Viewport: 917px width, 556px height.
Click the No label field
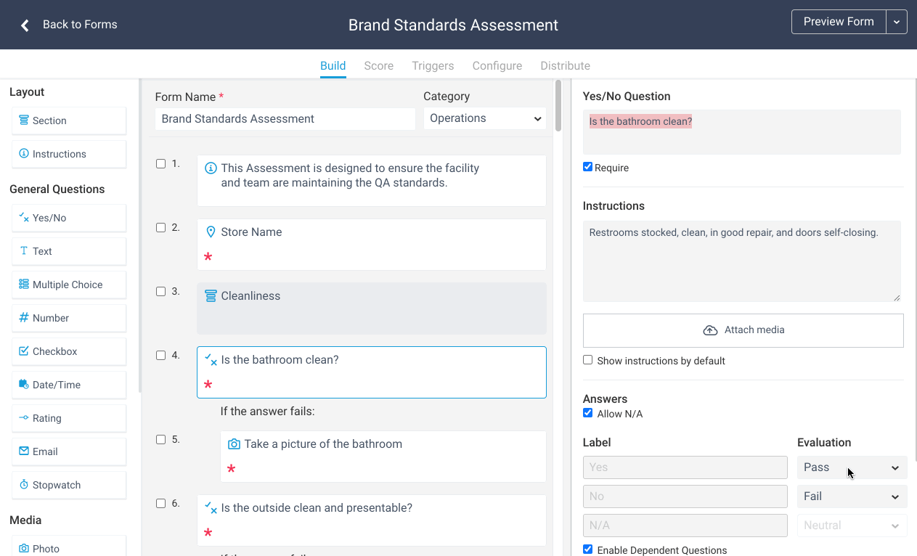[x=685, y=496]
